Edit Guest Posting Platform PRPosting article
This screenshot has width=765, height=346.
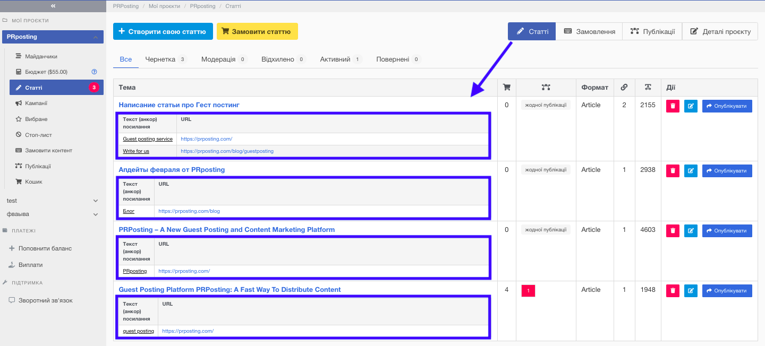coord(691,291)
